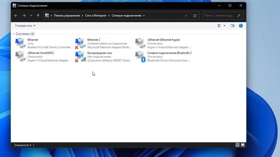Click Элементов: 6 in status bar
Screen dimensions: 280x157
(22, 145)
